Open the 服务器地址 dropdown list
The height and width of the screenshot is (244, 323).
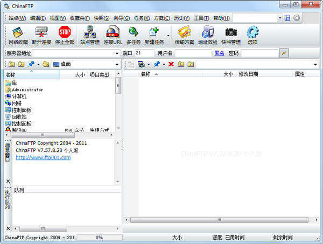point(117,53)
